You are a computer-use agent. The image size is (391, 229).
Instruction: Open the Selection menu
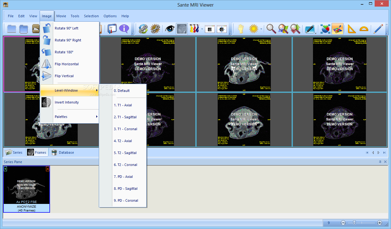[91, 16]
